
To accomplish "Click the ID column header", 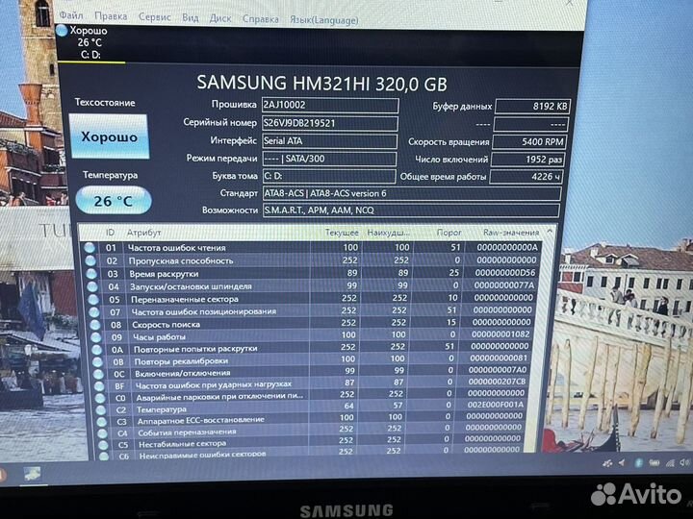I will [110, 233].
